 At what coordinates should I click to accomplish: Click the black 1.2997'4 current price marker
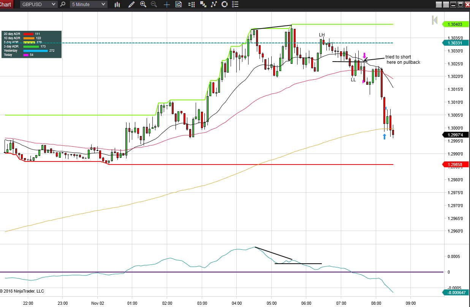[456, 135]
